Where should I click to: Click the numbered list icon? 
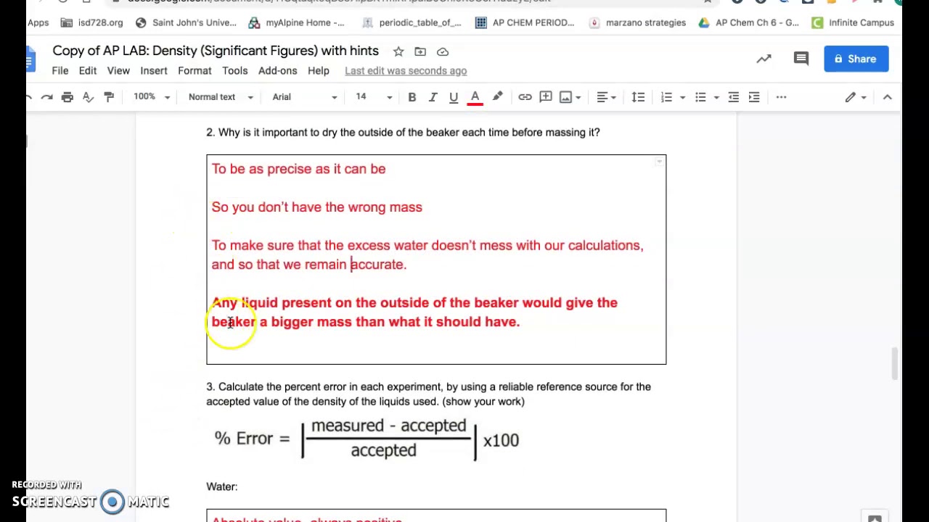(x=666, y=97)
